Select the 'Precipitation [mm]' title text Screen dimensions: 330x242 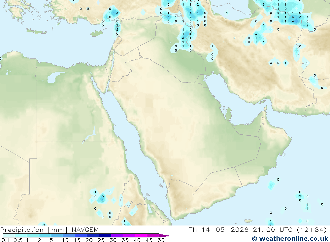[34, 230]
